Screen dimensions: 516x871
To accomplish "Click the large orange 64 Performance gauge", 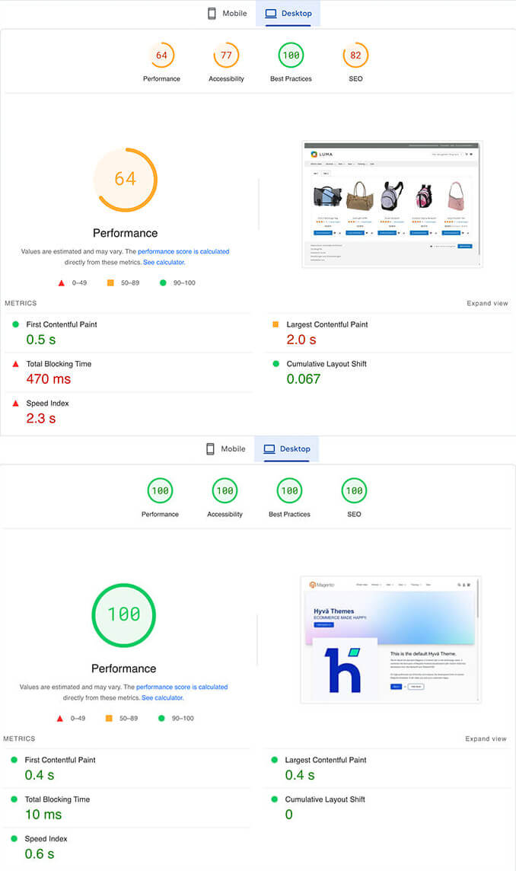I will (125, 180).
